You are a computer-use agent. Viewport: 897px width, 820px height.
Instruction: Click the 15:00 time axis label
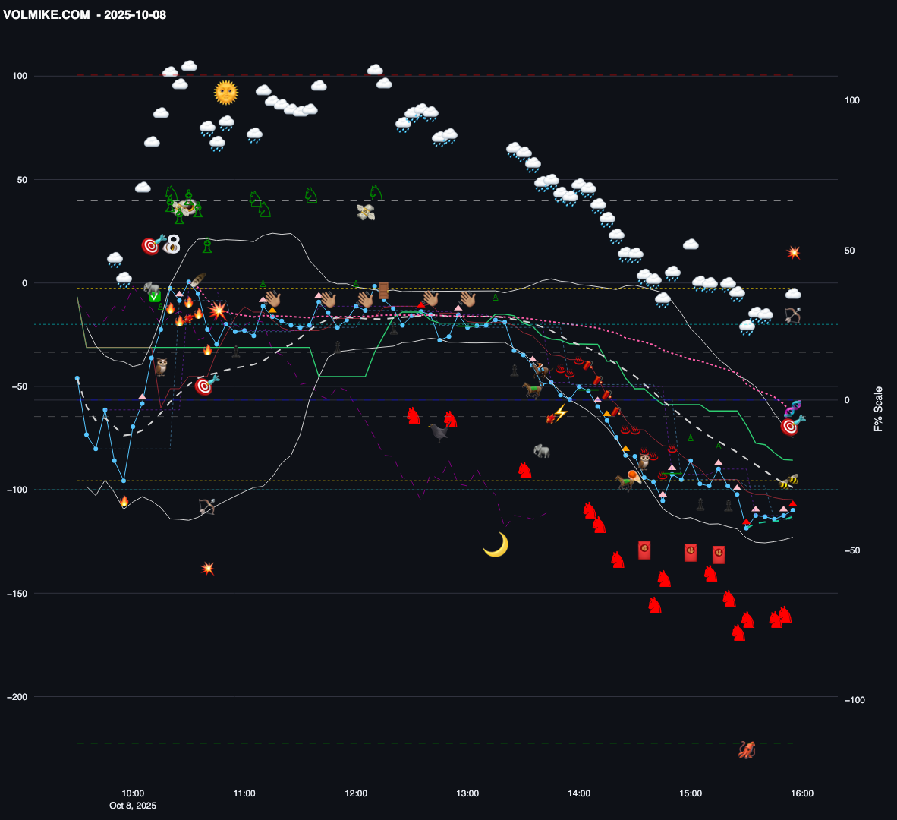(691, 793)
